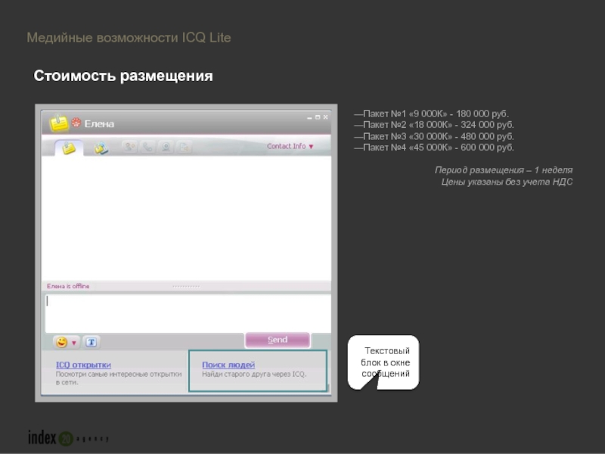Click the 'Найди старого друга через ICQ.' text
This screenshot has width=605, height=454.
point(254,374)
